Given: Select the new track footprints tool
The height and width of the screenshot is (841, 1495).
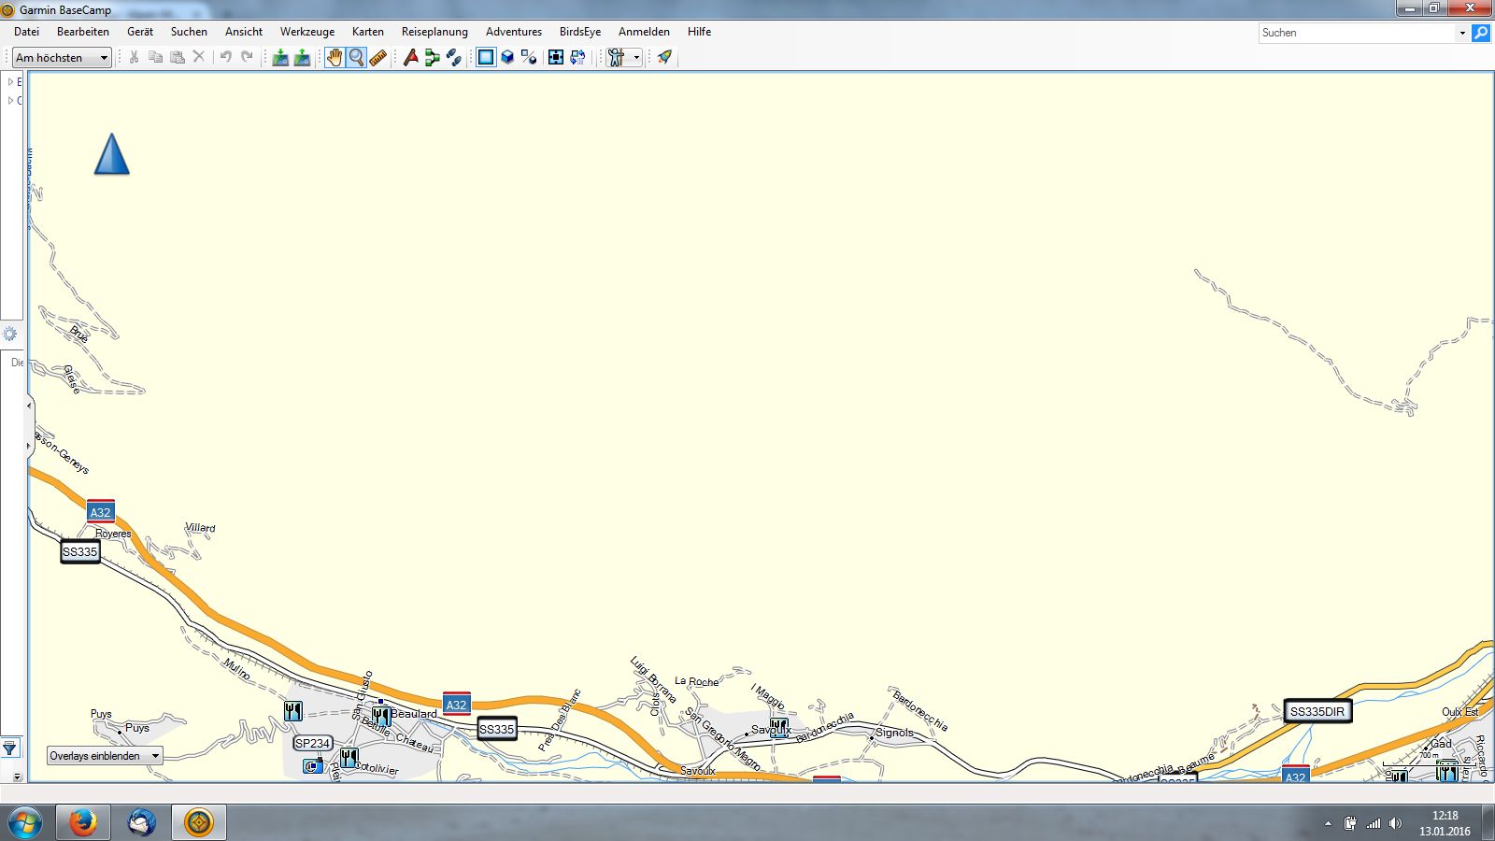Looking at the screenshot, I should pyautogui.click(x=454, y=58).
